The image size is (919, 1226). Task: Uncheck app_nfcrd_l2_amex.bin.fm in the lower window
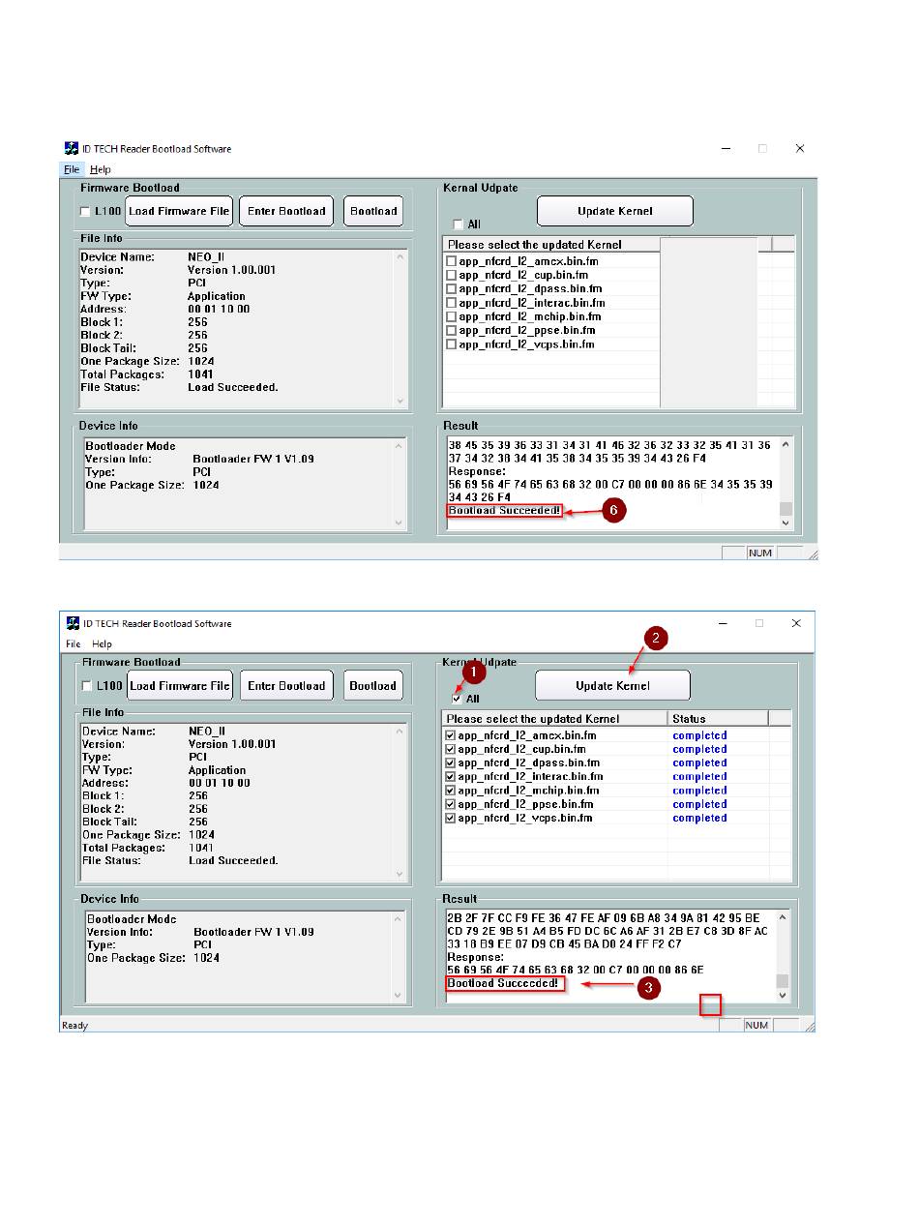[x=450, y=735]
